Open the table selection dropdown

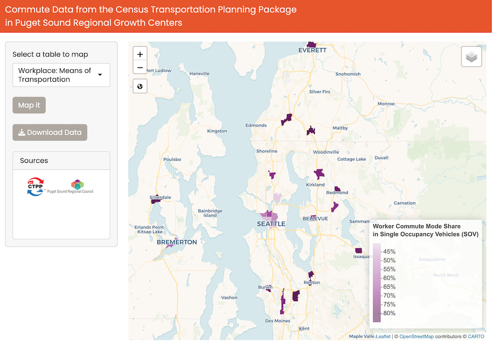pos(61,75)
